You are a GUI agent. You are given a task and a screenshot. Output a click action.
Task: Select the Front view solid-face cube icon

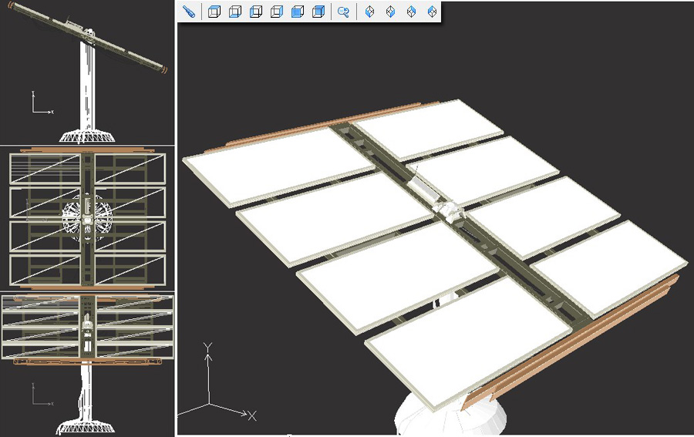(298, 12)
